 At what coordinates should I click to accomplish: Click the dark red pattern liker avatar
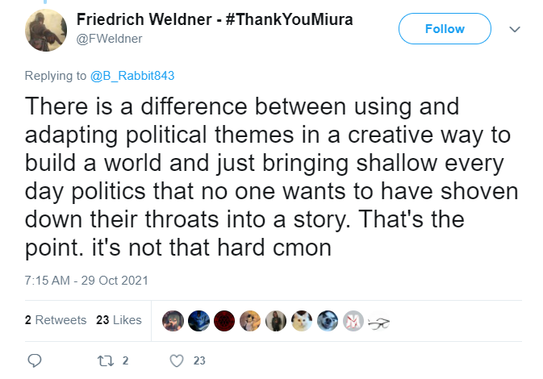click(224, 321)
